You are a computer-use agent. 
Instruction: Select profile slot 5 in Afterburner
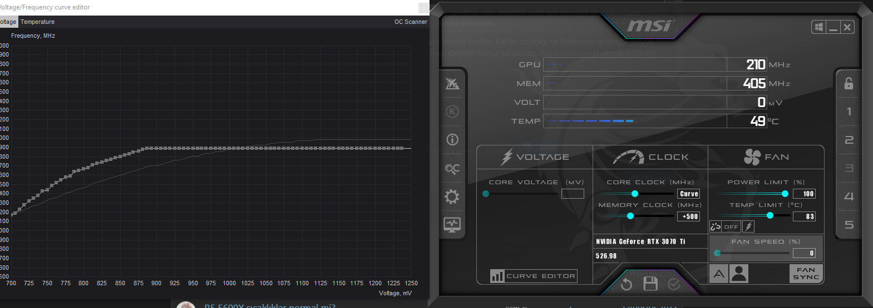pyautogui.click(x=849, y=225)
